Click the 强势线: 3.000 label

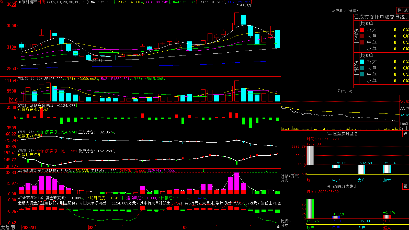(132, 170)
